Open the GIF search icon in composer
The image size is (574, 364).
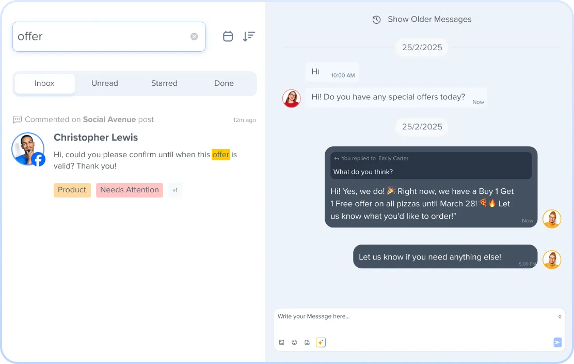pyautogui.click(x=308, y=342)
